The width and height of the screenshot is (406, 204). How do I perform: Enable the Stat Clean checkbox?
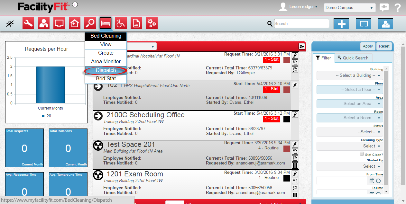(362, 154)
